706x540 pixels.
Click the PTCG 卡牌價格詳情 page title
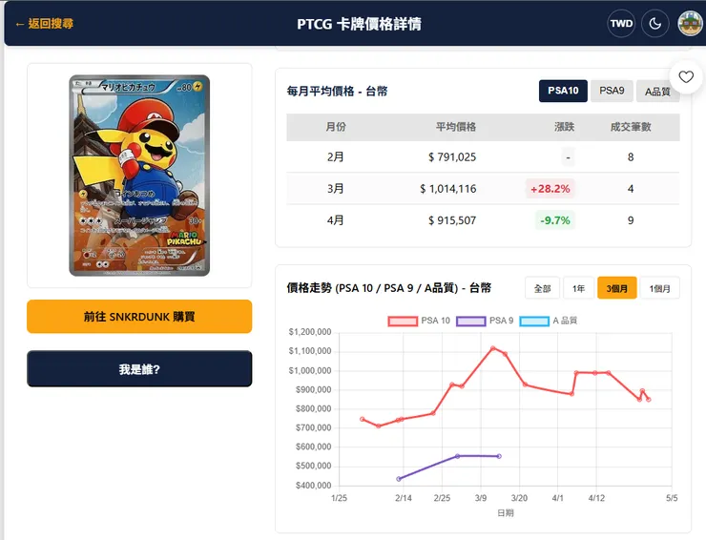pos(359,24)
